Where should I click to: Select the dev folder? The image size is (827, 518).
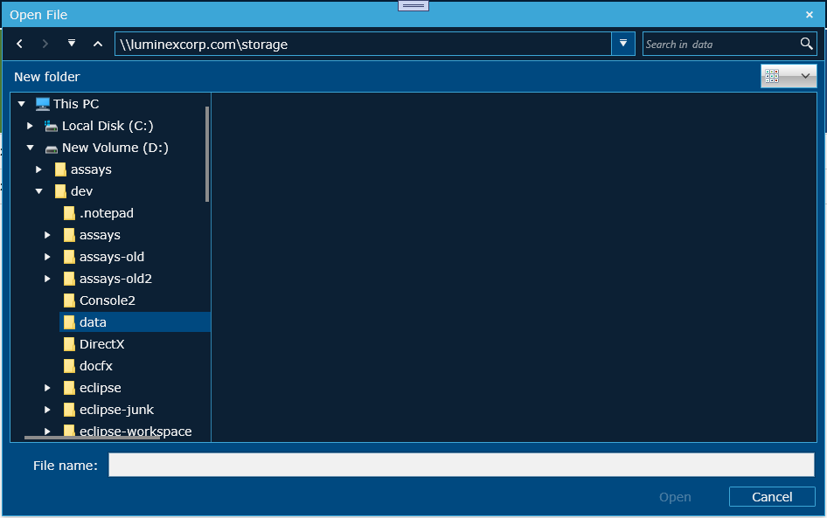[82, 191]
